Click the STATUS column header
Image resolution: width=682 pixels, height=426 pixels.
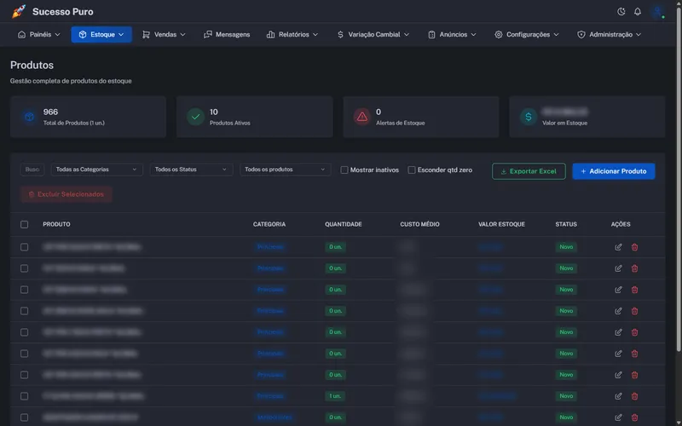click(x=566, y=224)
